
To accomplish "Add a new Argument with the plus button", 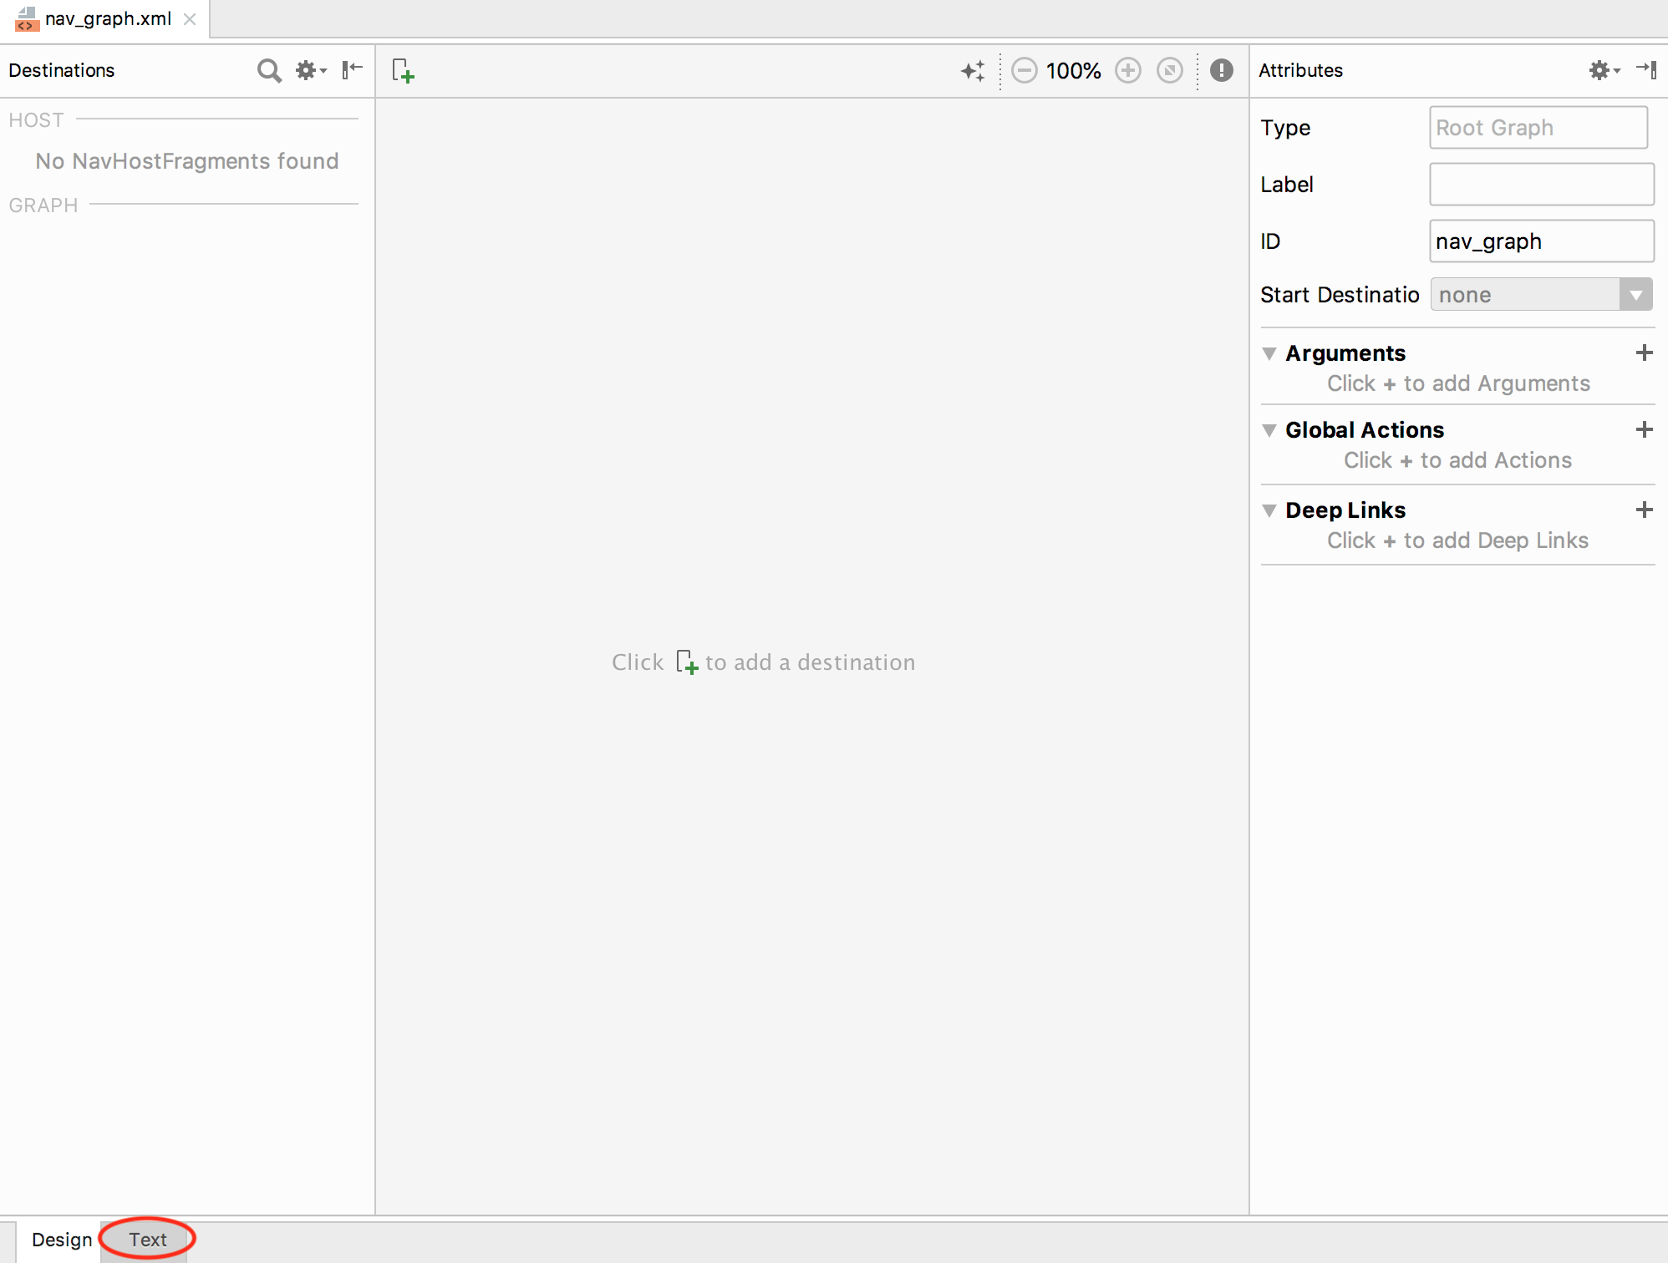I will tap(1644, 353).
